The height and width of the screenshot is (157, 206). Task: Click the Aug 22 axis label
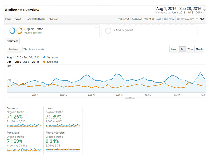tap(91, 95)
